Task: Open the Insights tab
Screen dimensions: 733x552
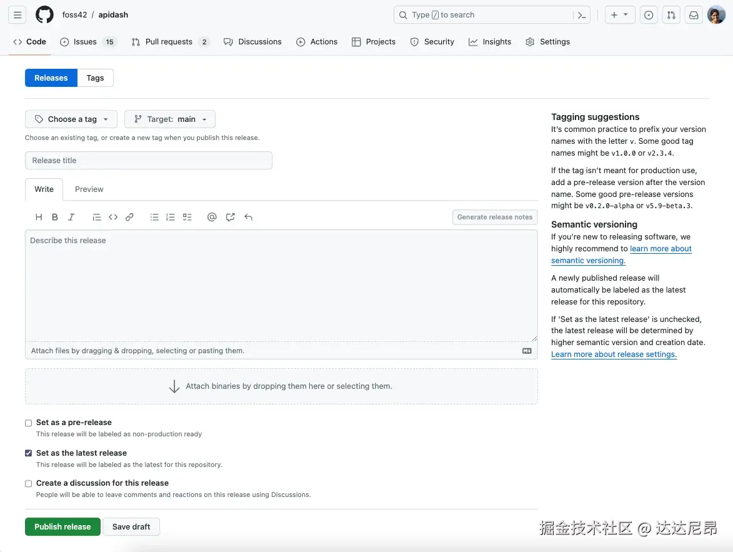Action: (x=490, y=42)
